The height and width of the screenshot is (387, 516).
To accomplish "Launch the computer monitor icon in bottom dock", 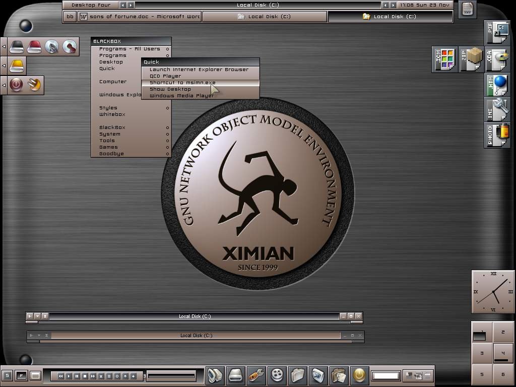I will (x=215, y=375).
